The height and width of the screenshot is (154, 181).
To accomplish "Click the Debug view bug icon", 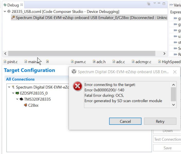I will [x=5, y=5].
